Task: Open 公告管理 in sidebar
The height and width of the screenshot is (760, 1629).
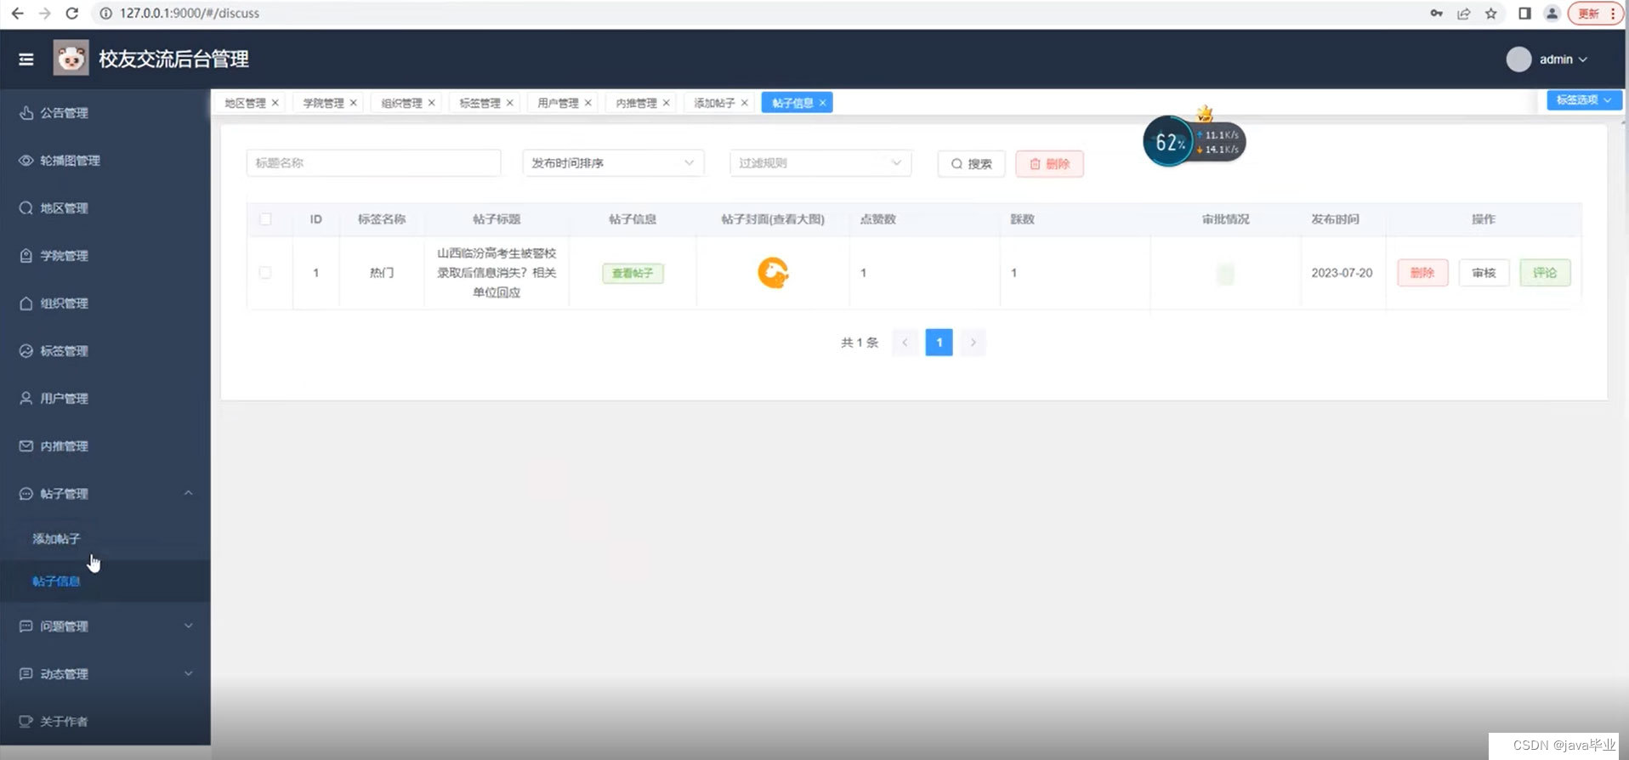Action: 105,113
